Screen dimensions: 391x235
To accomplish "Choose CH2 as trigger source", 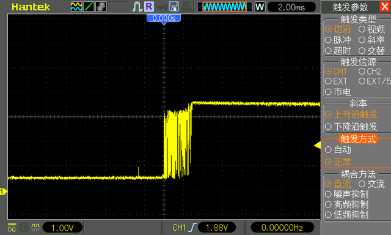I will (370, 72).
